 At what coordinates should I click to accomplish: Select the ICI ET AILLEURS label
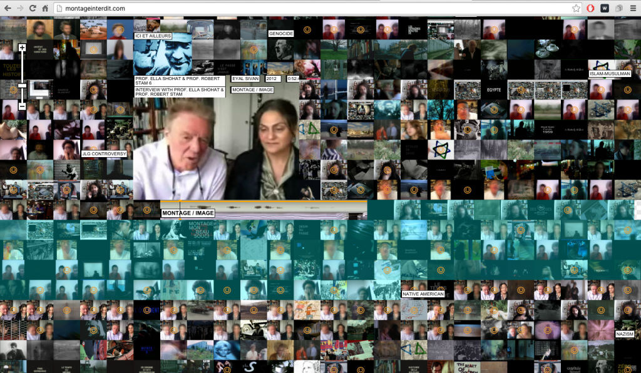153,36
